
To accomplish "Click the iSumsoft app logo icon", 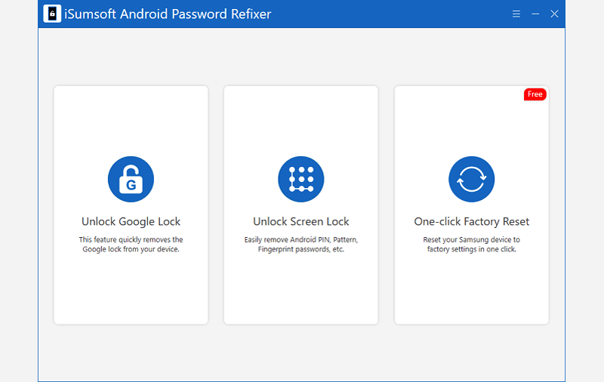I will (x=52, y=14).
